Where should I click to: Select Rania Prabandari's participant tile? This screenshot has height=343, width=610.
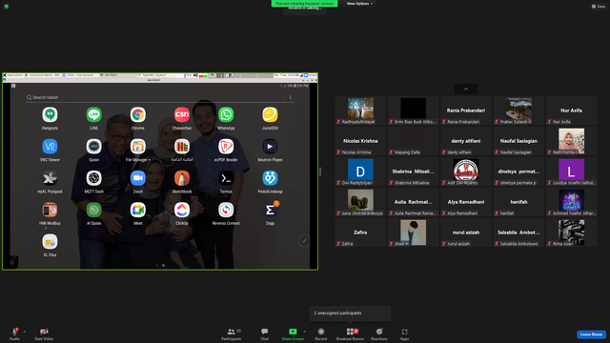click(466, 111)
